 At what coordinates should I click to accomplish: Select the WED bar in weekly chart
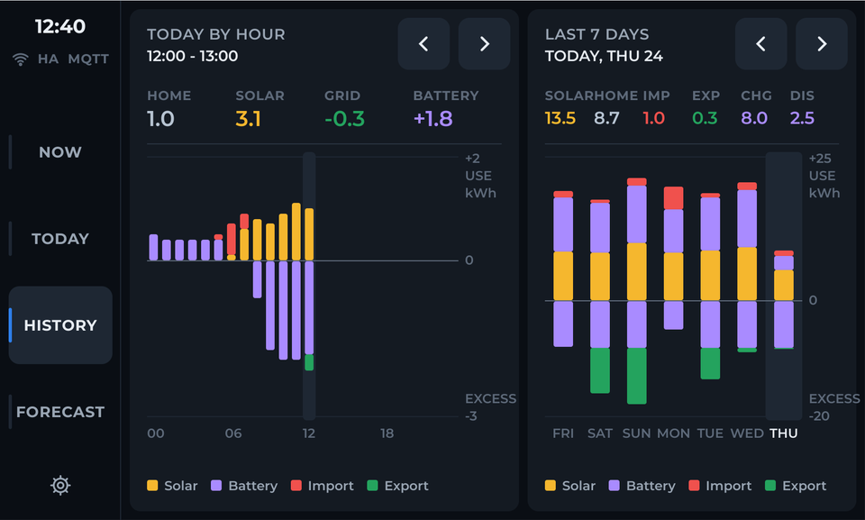[x=747, y=267]
